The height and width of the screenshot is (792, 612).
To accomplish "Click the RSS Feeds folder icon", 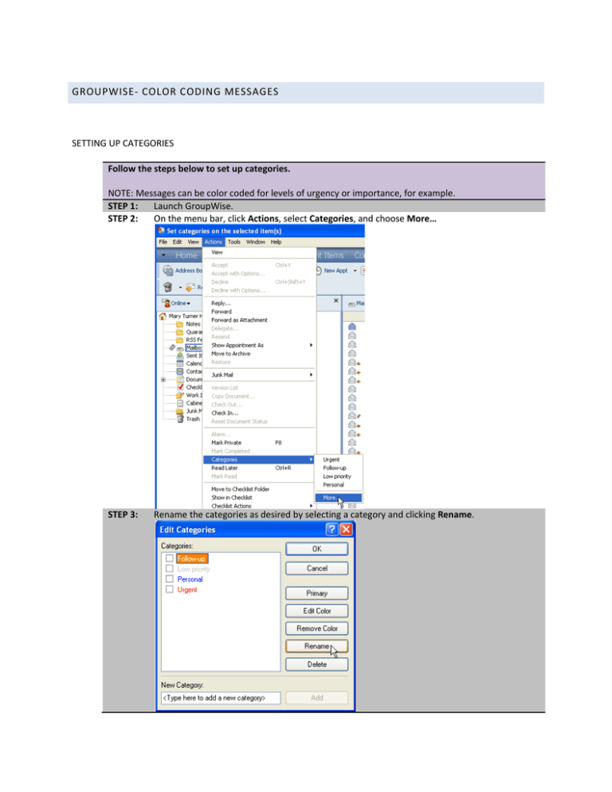I will click(180, 339).
